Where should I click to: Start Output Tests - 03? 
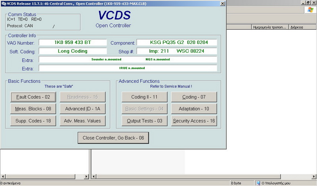[x=144, y=121]
